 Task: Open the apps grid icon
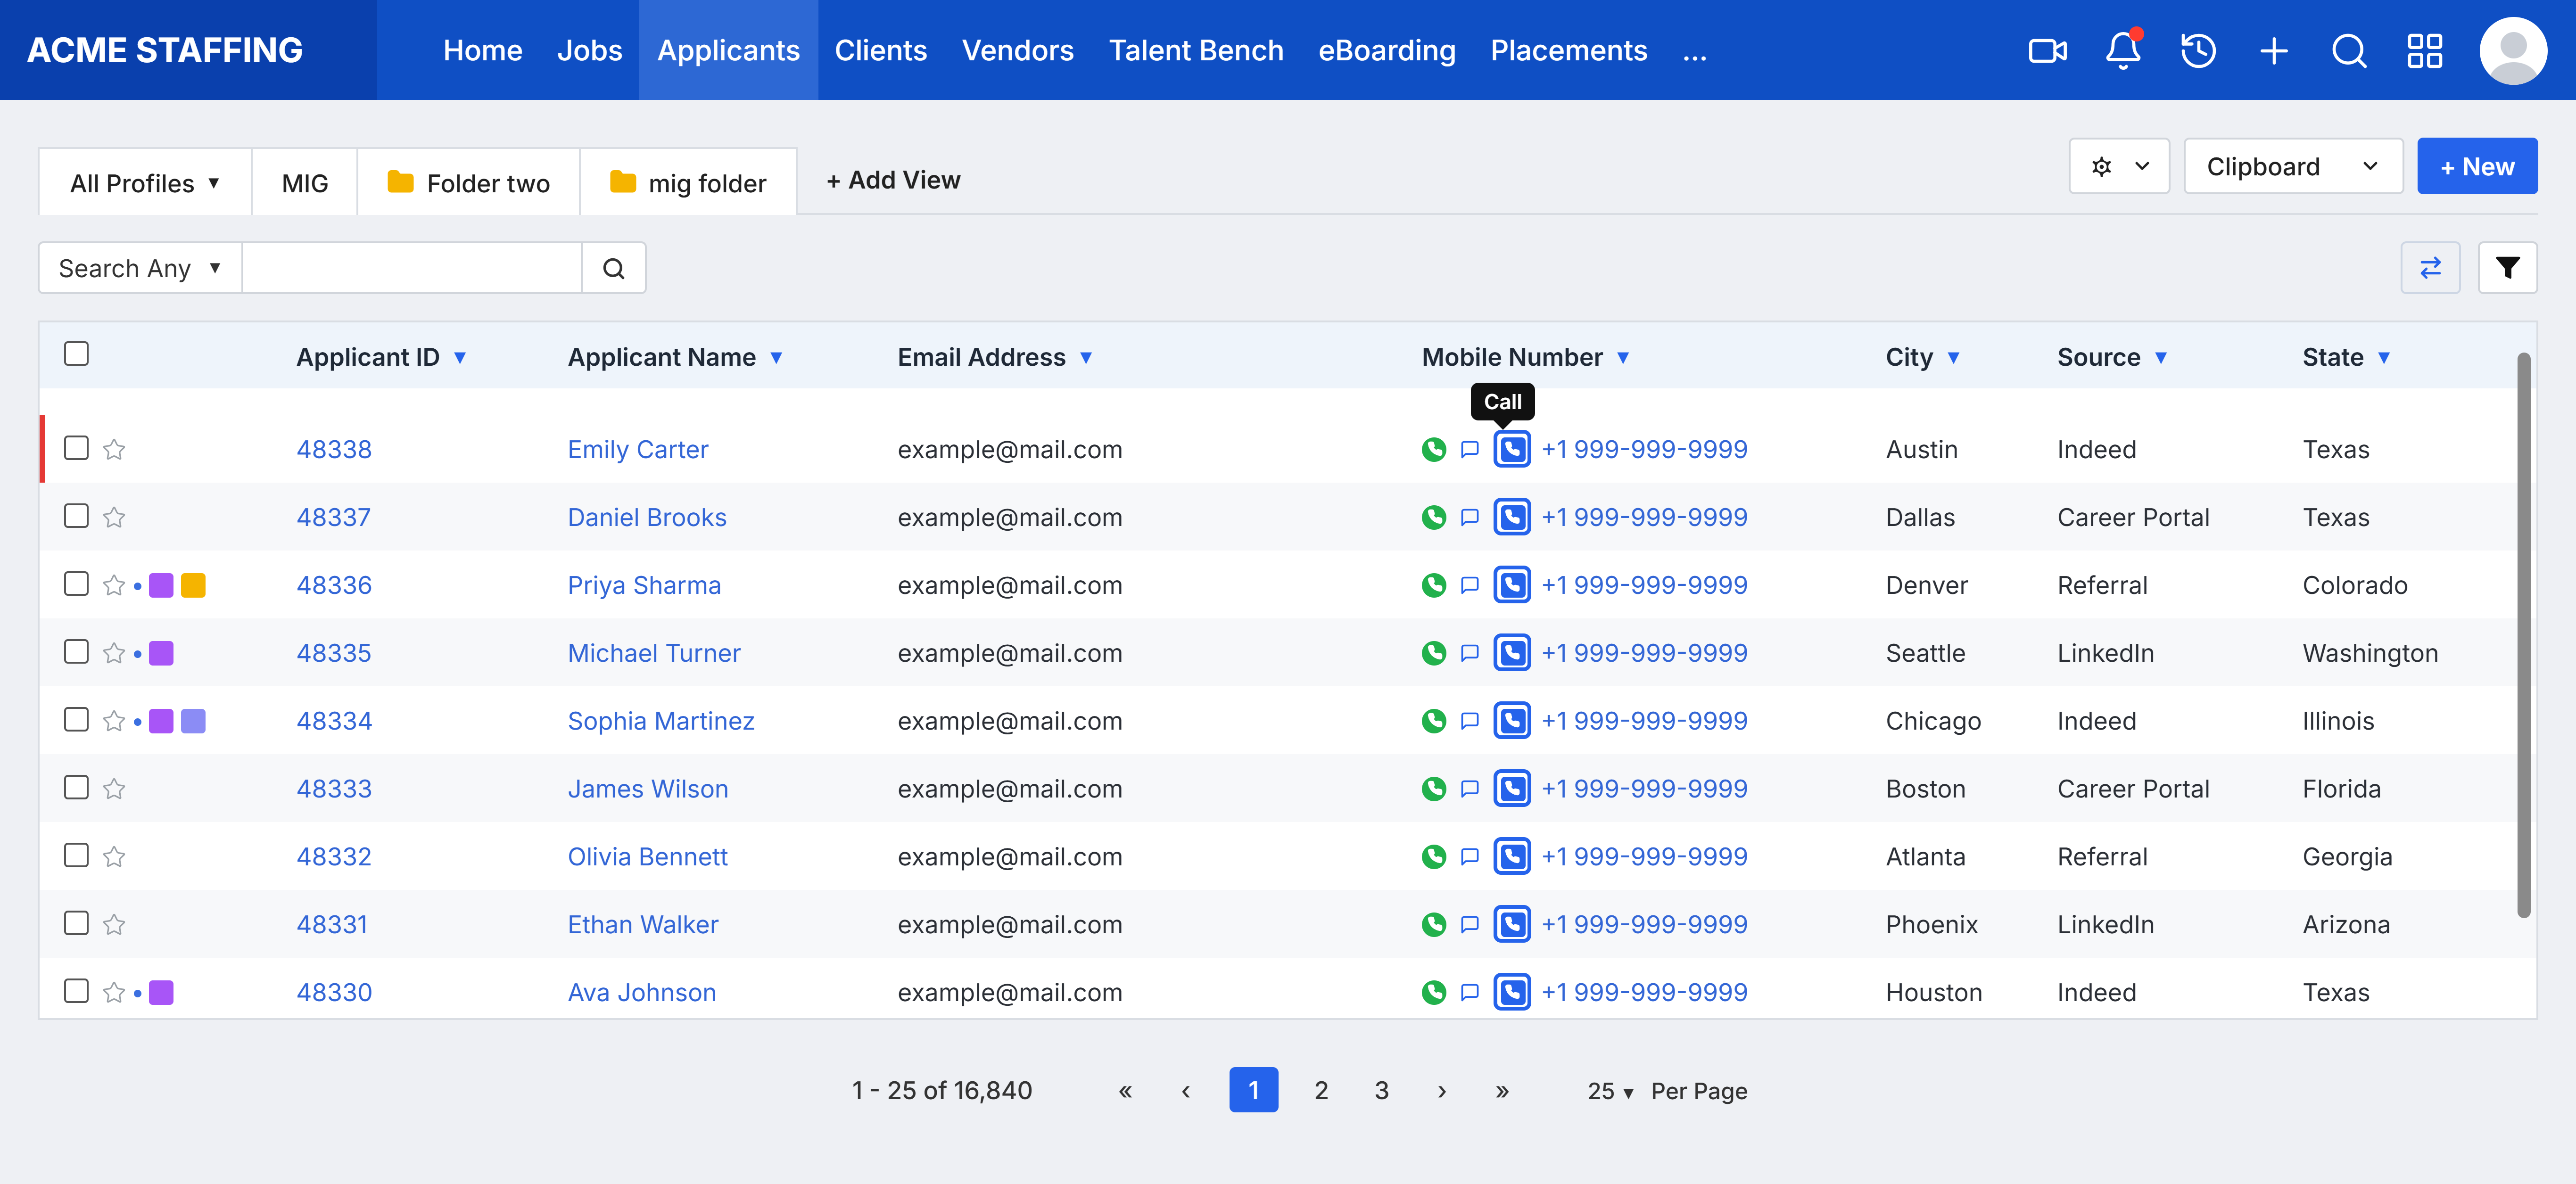2425,50
